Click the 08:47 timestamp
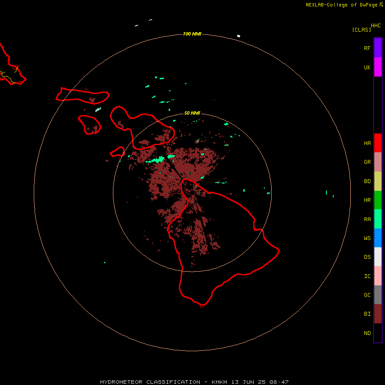This screenshot has width=385, height=385. click(x=278, y=382)
